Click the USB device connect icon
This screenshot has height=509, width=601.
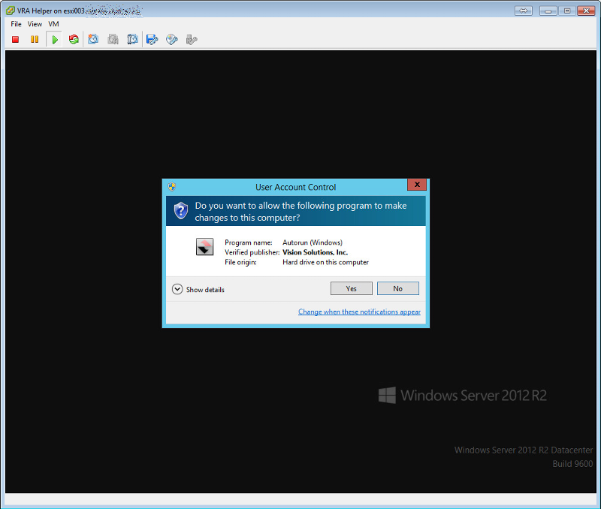click(192, 40)
